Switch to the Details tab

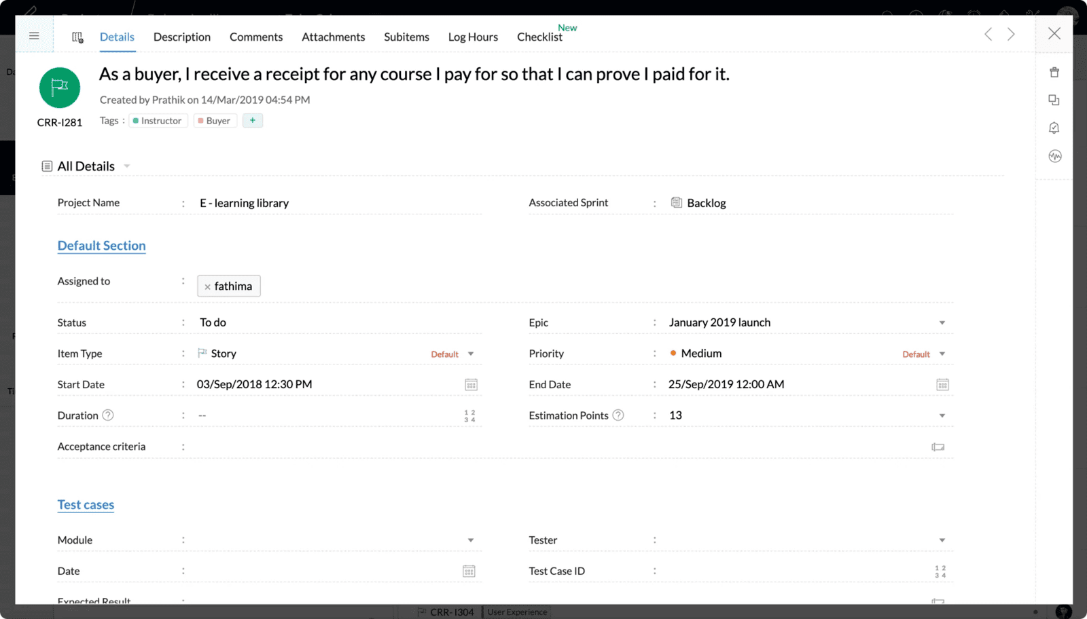tap(117, 37)
